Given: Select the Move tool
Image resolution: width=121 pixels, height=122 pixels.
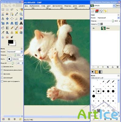Looking at the screenshot, I should [7, 19].
